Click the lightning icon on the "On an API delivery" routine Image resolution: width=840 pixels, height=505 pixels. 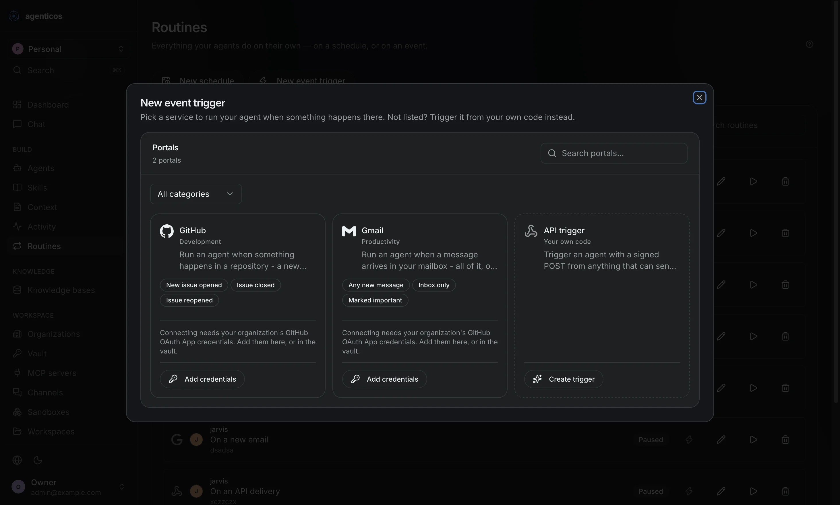point(689,492)
